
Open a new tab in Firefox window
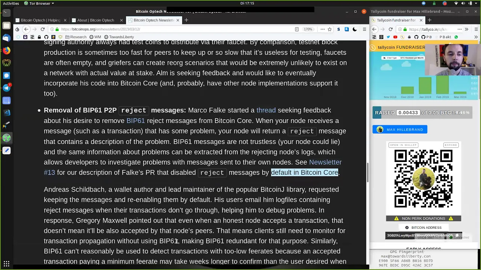click(430, 20)
